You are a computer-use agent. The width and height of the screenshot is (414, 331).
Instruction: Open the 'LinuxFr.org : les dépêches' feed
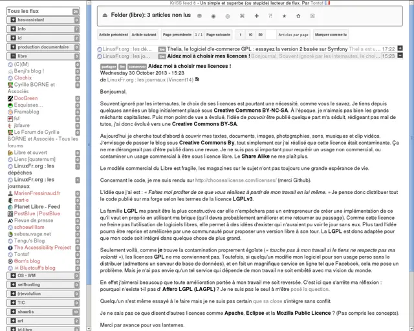pyautogui.click(x=31, y=169)
